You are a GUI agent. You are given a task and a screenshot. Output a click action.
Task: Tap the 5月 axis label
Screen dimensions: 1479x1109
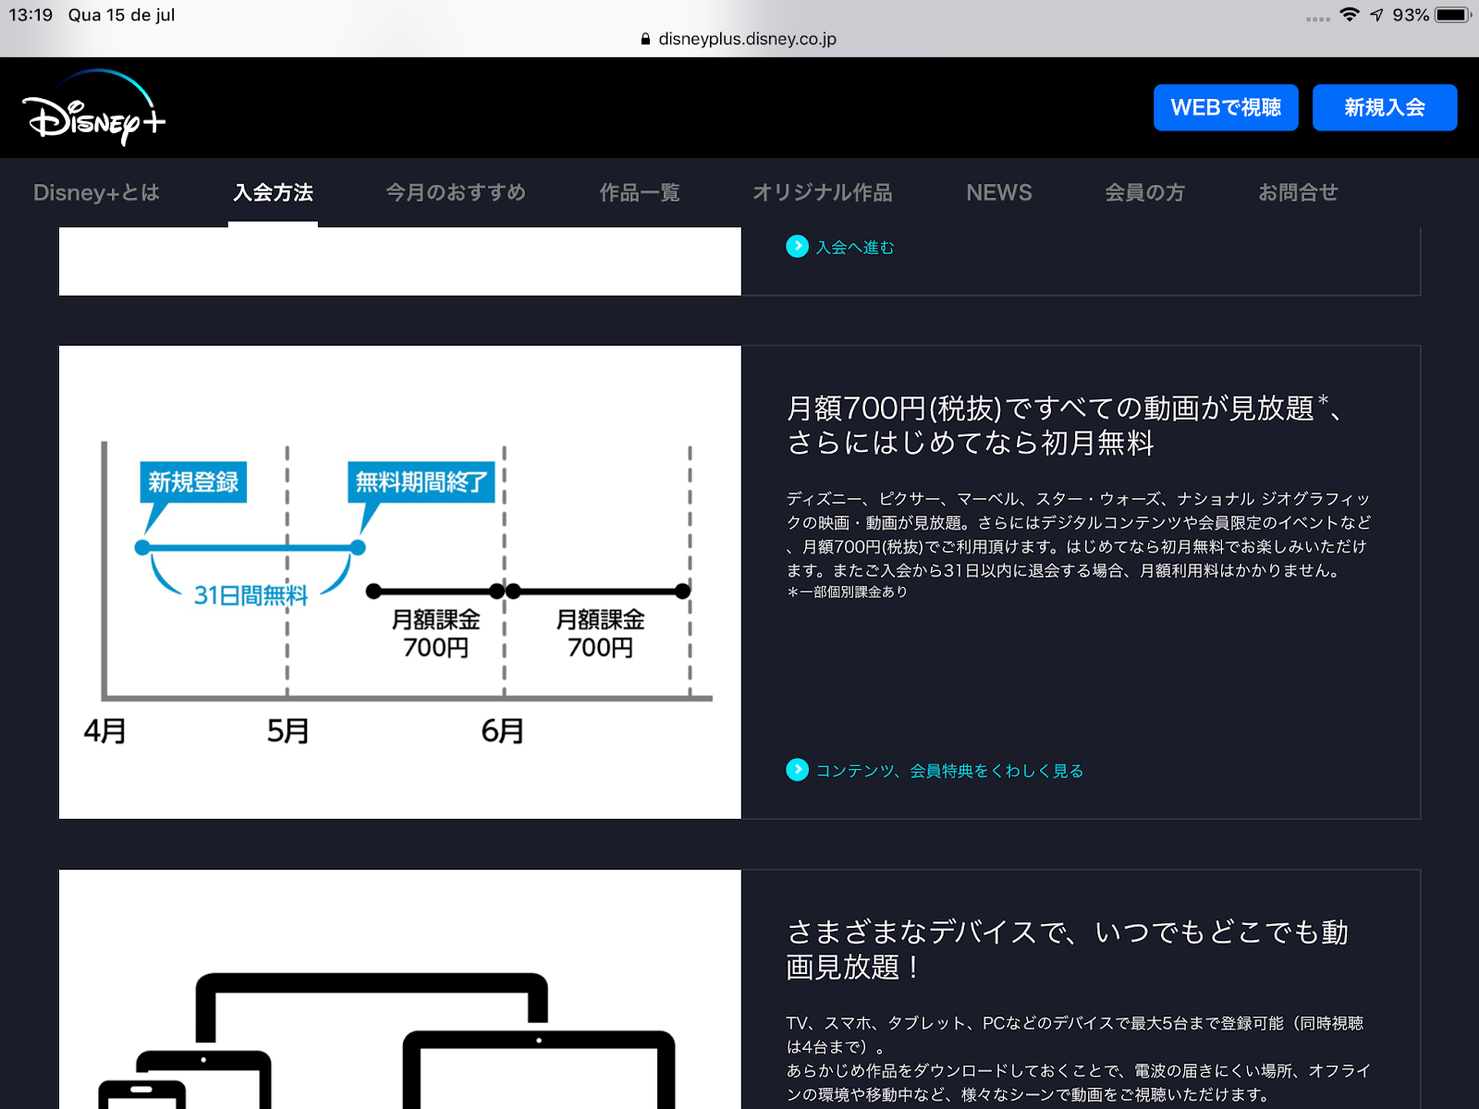pos(287,731)
